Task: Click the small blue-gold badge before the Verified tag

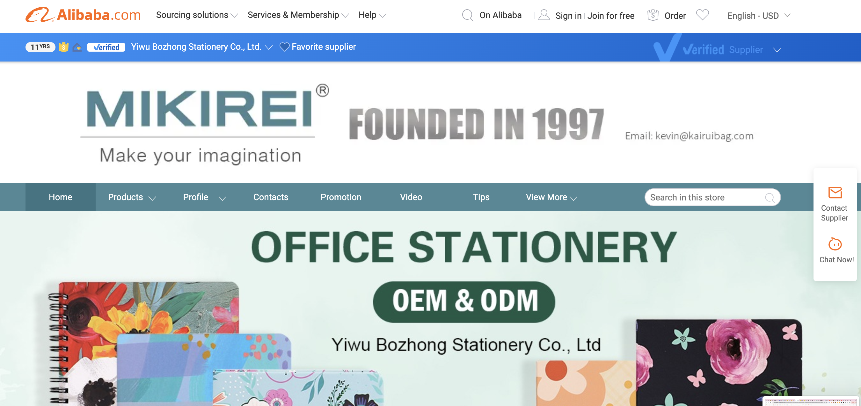Action: pos(77,47)
